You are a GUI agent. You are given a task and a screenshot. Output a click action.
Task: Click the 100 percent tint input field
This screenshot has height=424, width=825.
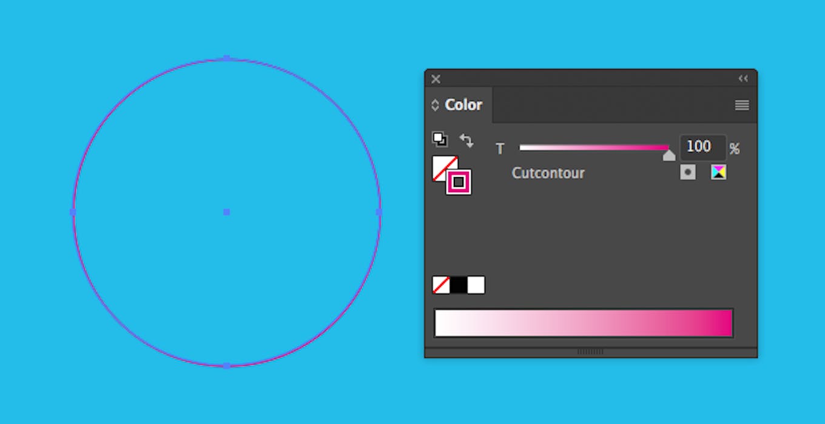tap(702, 147)
